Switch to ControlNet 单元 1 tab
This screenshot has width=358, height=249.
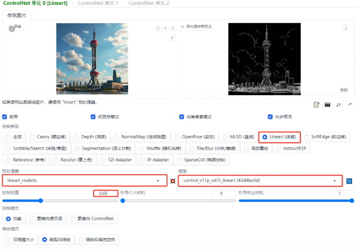(98, 3)
